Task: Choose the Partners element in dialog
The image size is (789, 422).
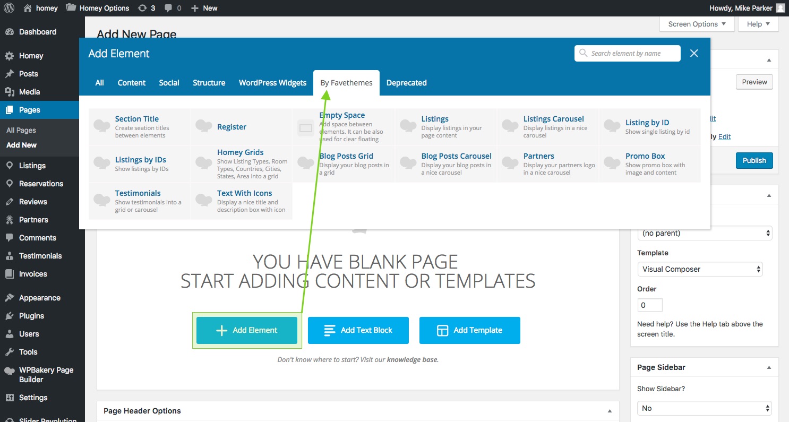Action: coord(547,164)
